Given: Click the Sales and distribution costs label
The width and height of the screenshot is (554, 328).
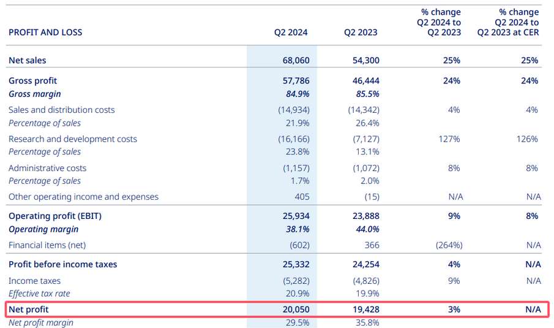Looking at the screenshot, I should point(61,110).
